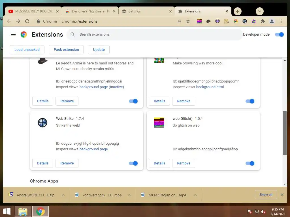Open a new tab with plus button
Image resolution: width=290 pixels, height=217 pixels.
click(238, 11)
